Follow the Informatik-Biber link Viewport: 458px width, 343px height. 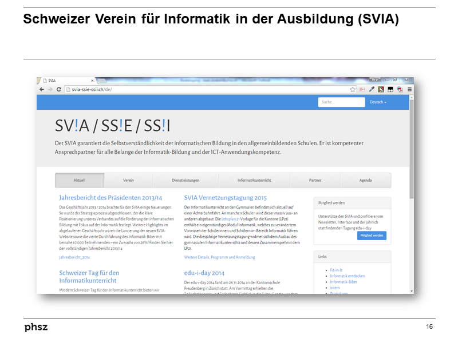(x=343, y=282)
